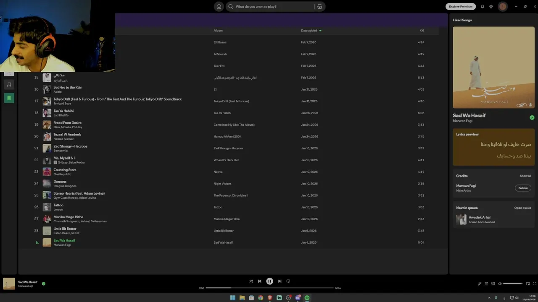Open the mini player icon

(x=528, y=284)
